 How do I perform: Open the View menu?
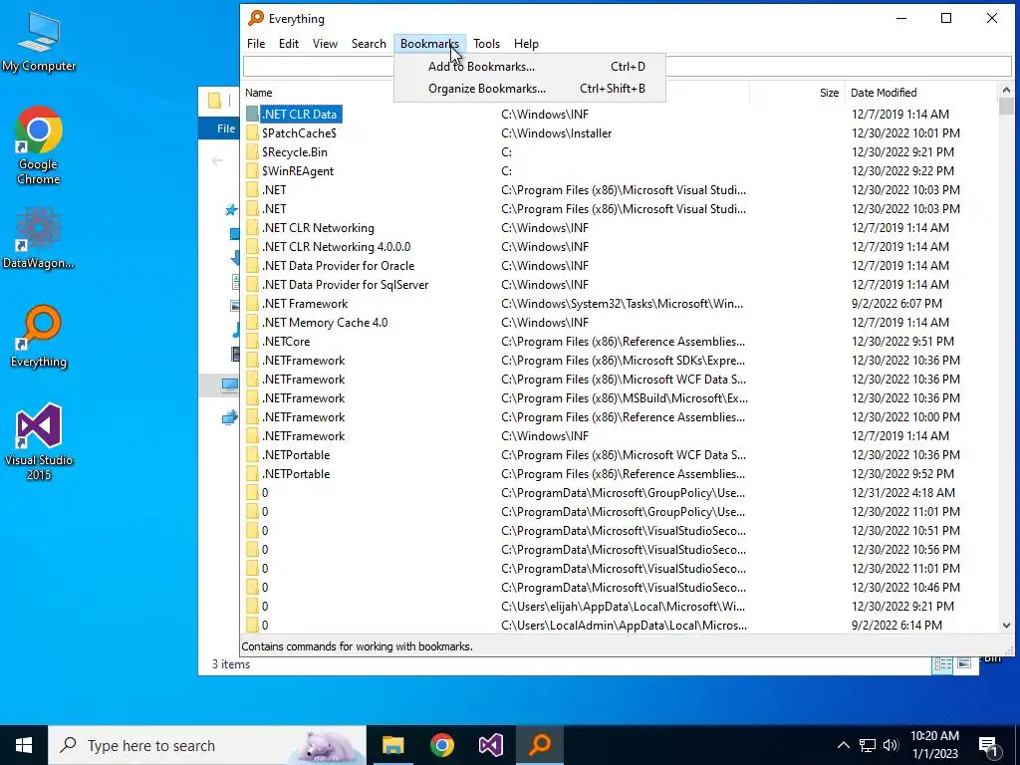325,44
